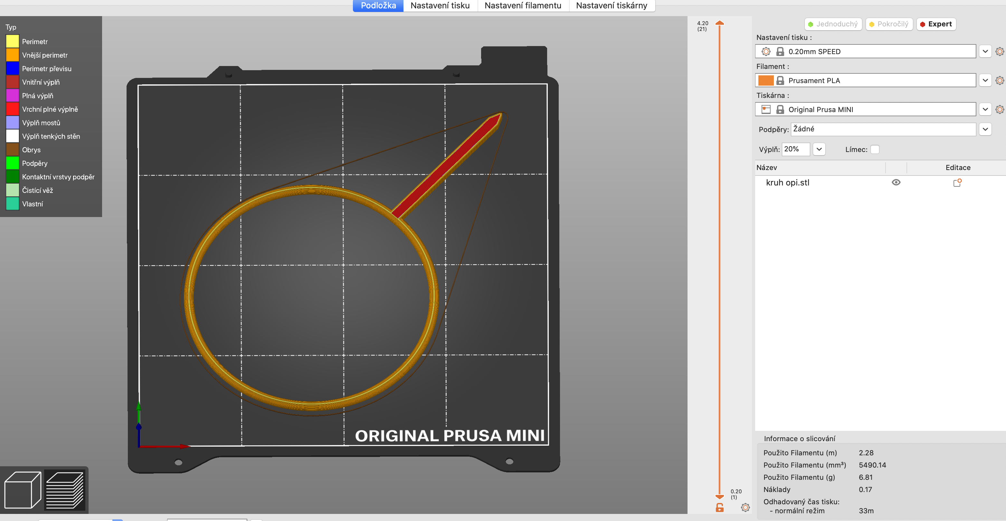Open the Podpěry box showing Žádné
1006x521 pixels.
coord(883,129)
